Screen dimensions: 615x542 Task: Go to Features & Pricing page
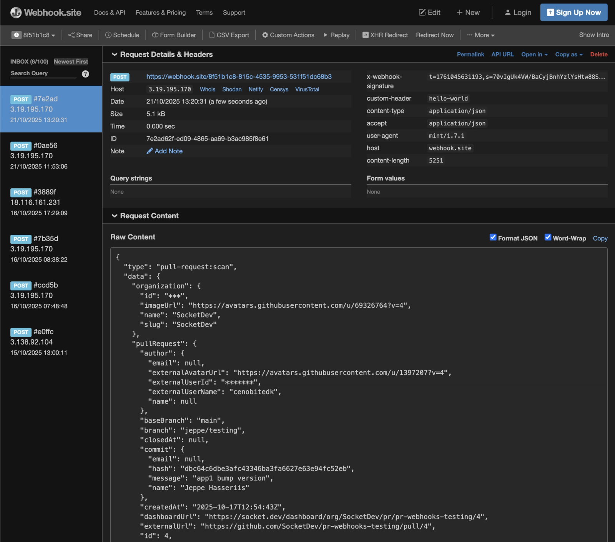(160, 13)
